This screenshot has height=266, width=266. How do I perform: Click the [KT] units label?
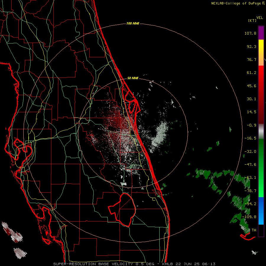252,20
